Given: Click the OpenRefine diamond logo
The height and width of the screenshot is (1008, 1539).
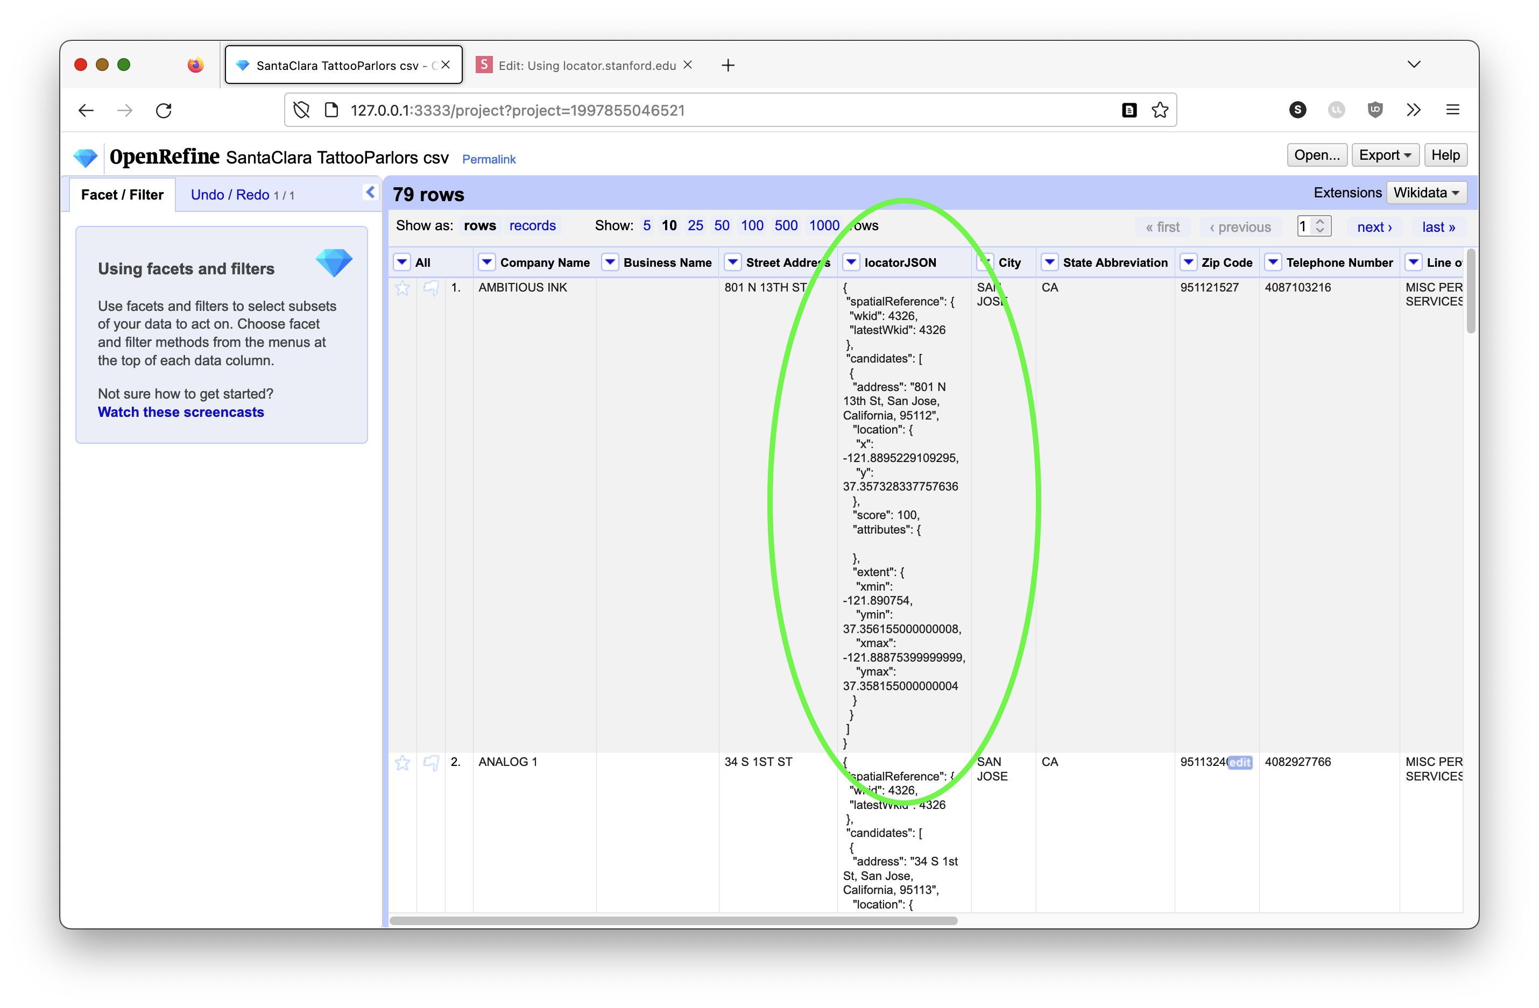Looking at the screenshot, I should coord(86,157).
